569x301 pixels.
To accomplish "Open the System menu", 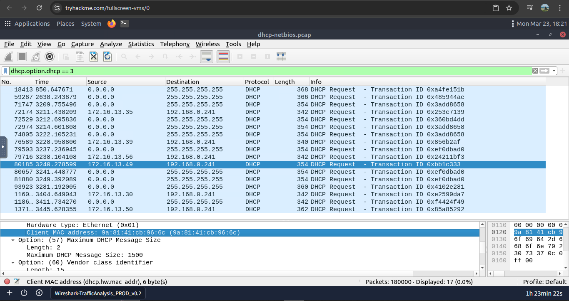I will (91, 24).
